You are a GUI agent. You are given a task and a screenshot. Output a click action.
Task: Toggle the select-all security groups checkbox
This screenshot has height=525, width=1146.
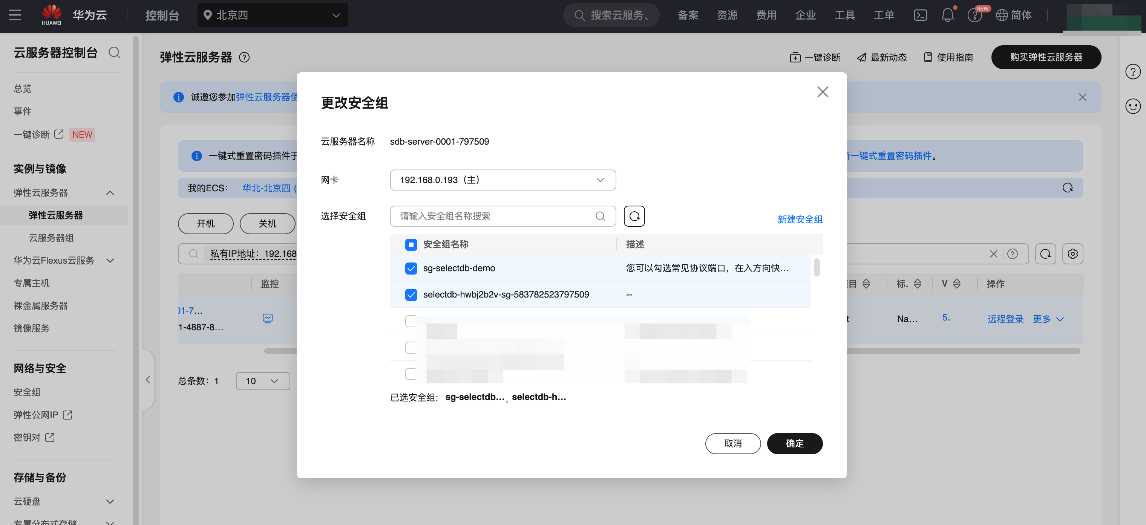pos(411,244)
